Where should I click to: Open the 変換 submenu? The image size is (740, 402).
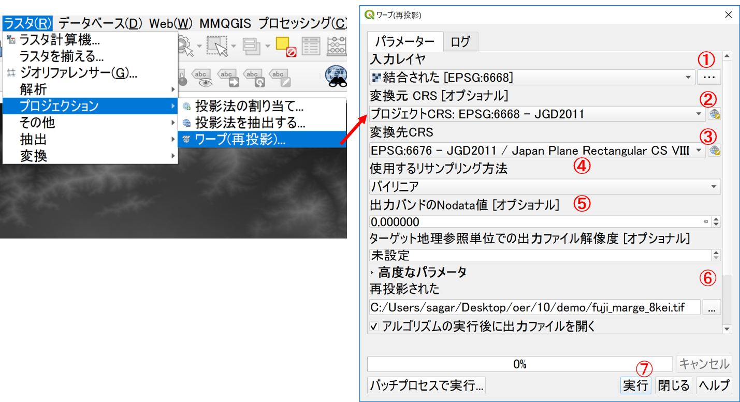[x=90, y=155]
